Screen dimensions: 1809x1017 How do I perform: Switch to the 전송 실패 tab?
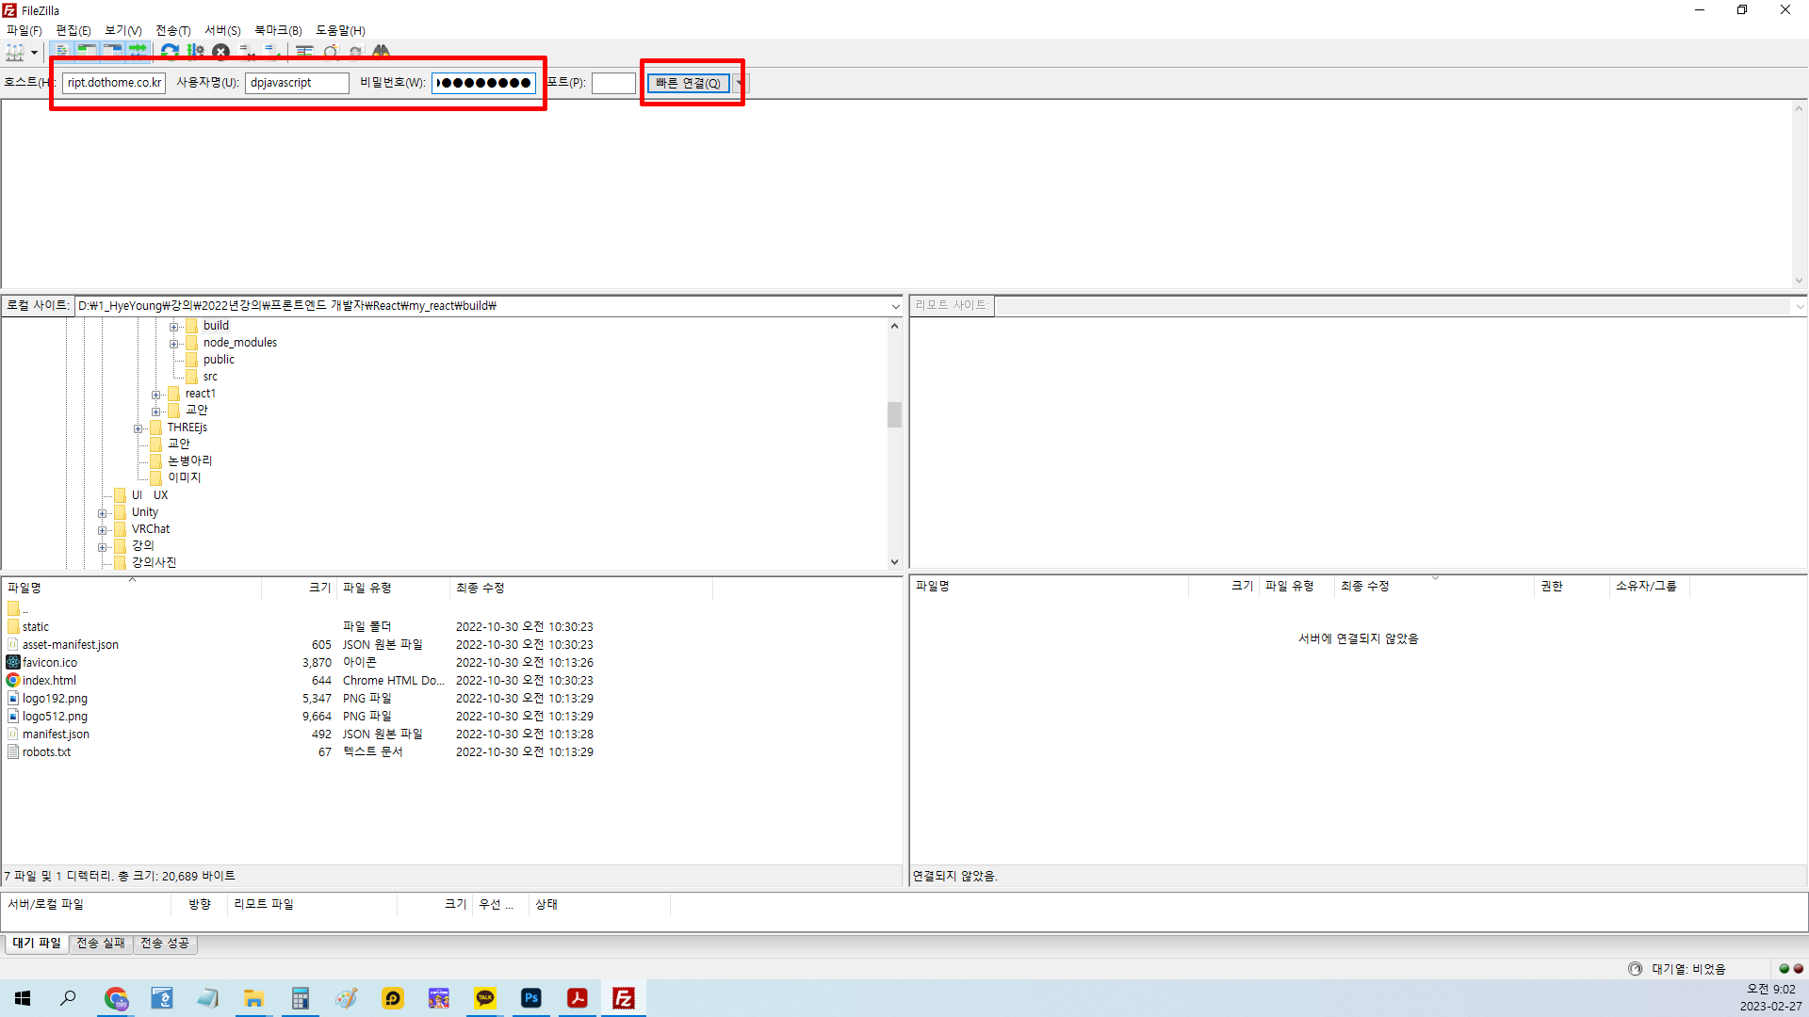[101, 943]
